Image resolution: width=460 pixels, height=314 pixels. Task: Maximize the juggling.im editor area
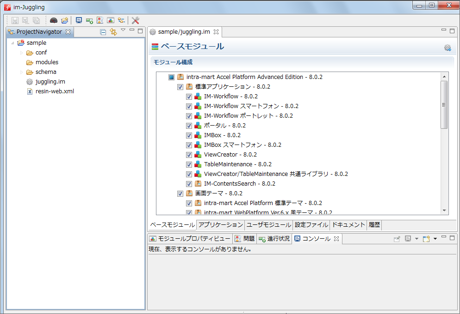coord(452,31)
